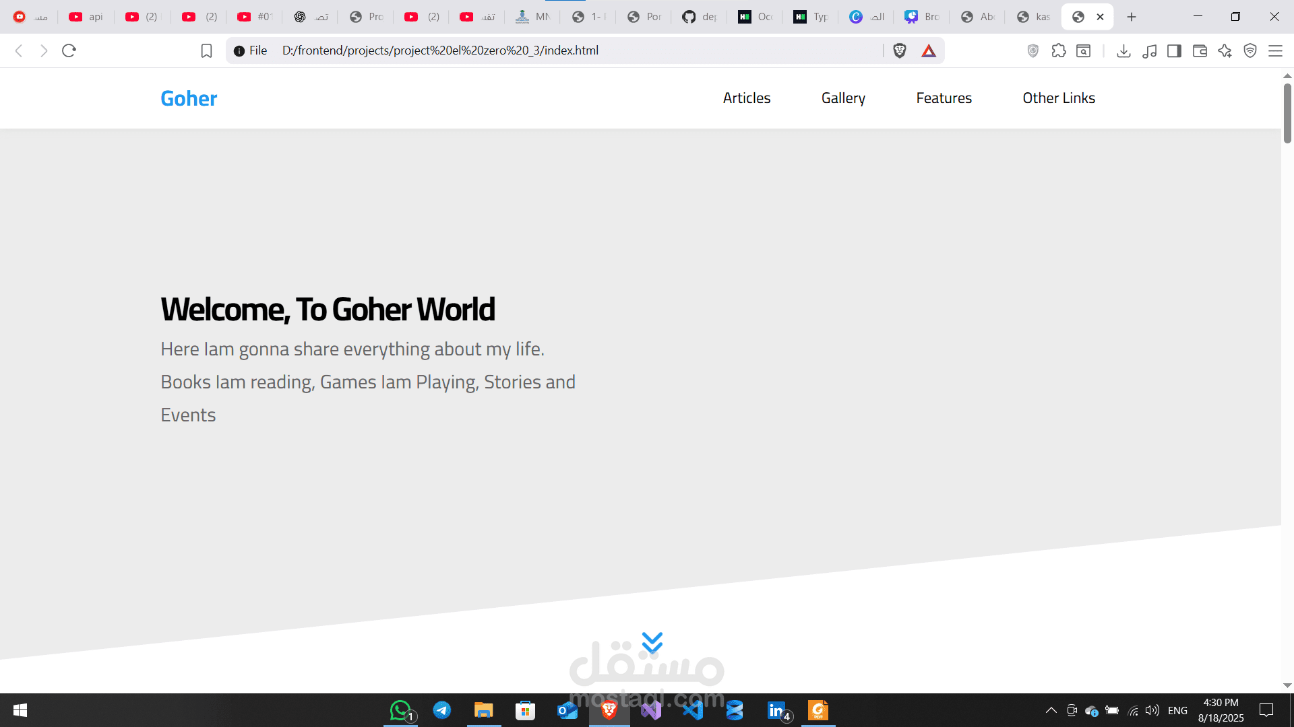Reload the current page
Screen dimensions: 1294x727
coord(69,50)
